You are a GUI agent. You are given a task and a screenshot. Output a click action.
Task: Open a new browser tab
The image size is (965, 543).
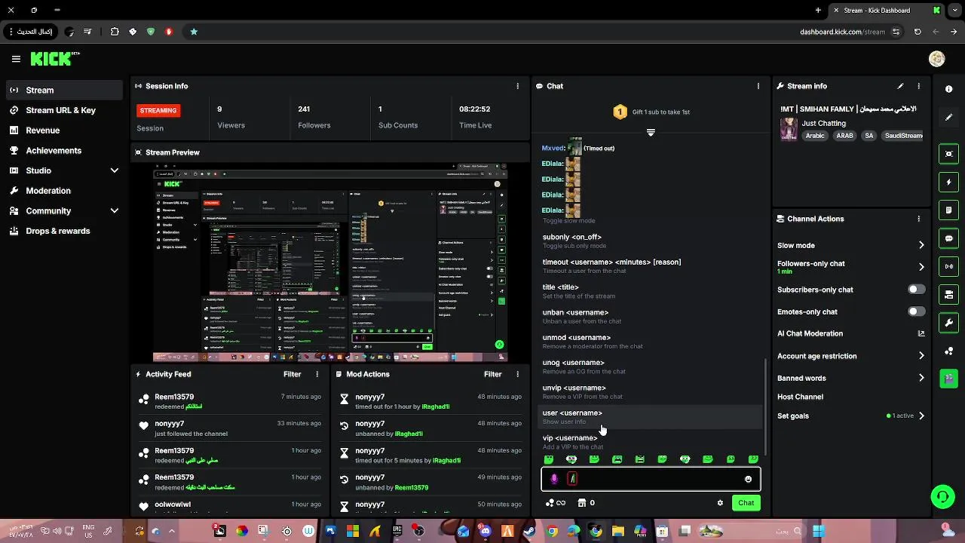coord(818,10)
